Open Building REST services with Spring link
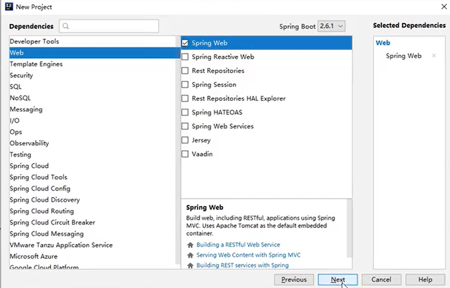The width and height of the screenshot is (450, 288). (242, 265)
